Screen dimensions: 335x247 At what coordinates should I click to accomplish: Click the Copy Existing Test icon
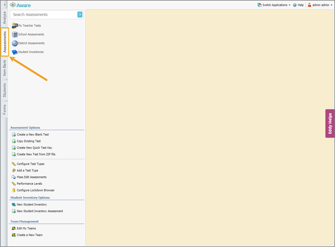tap(14, 141)
